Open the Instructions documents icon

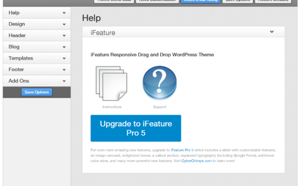pyautogui.click(x=112, y=83)
